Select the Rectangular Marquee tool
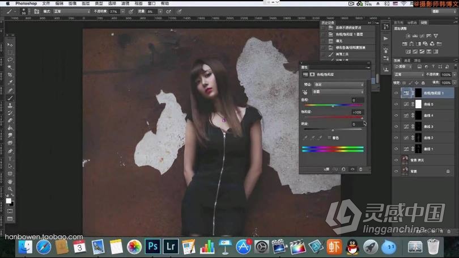Viewport: 459px width, 258px height. click(10, 52)
